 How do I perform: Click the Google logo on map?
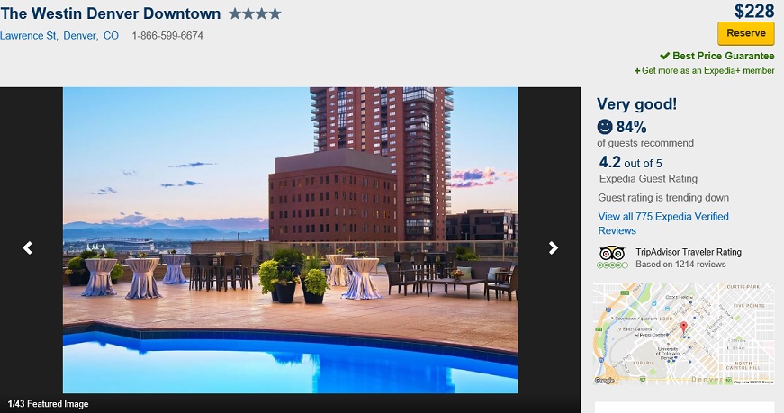[605, 381]
